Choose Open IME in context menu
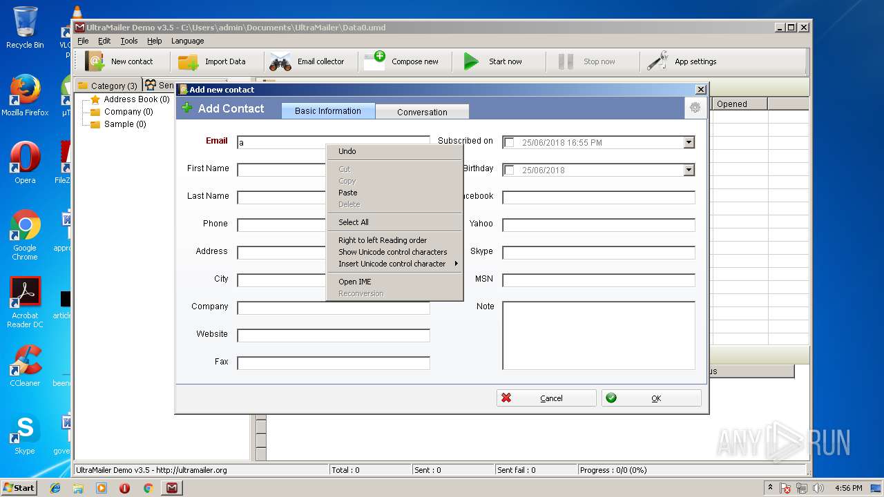 click(394, 282)
